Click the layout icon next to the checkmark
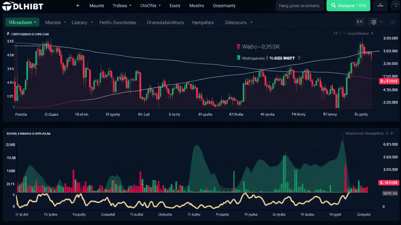The height and width of the screenshot is (225, 401). tap(374, 22)
